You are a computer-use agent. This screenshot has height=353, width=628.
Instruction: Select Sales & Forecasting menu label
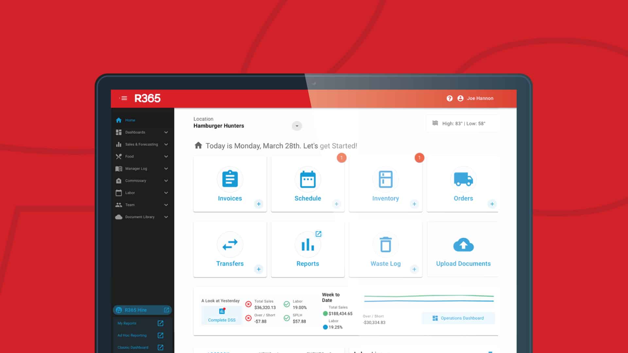[x=142, y=144]
